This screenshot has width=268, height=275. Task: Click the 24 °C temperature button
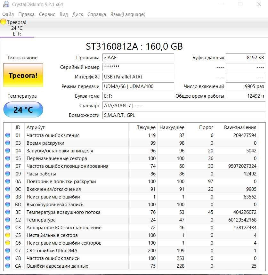(x=23, y=109)
